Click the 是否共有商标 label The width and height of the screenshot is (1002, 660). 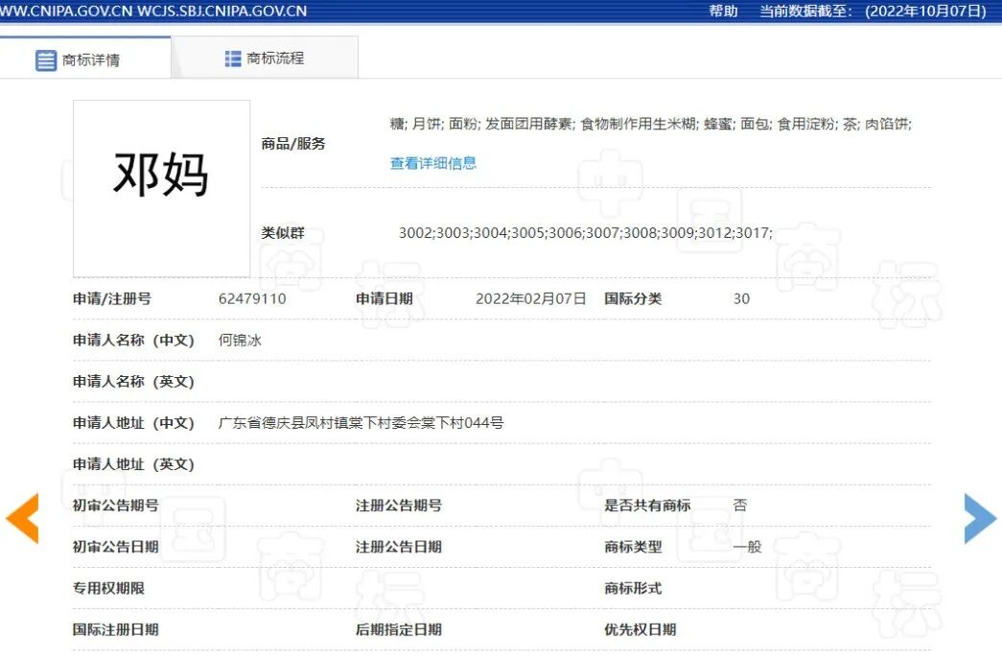coord(647,506)
